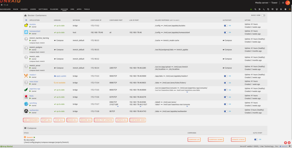292x148 pixels.
Task: Click the mealiev1 fork and knife icon
Action: pos(26,76)
